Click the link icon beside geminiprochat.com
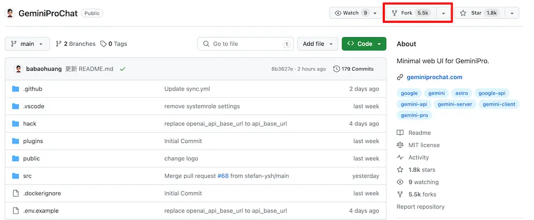Screen dimensions: 534x220 click(400, 77)
